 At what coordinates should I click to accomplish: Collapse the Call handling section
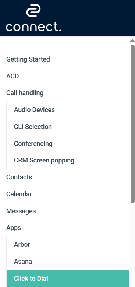coord(25,93)
